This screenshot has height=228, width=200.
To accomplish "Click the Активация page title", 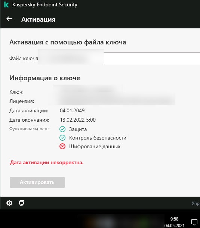I will pos(38,19).
